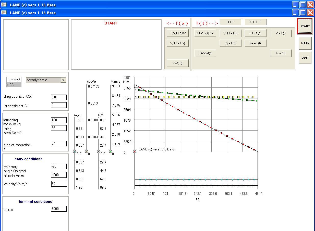Image resolution: width=315 pixels, height=231 pixels.
Task: Click the terminal time input field
Action: point(59,209)
